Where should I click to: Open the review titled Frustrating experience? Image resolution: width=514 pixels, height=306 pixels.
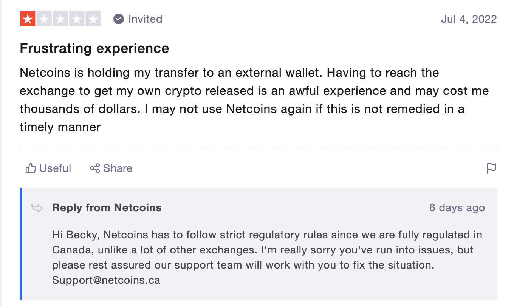coord(94,48)
